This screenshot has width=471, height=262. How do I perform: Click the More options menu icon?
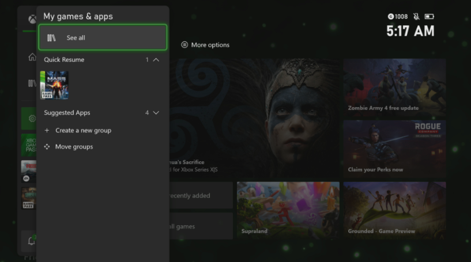click(184, 45)
